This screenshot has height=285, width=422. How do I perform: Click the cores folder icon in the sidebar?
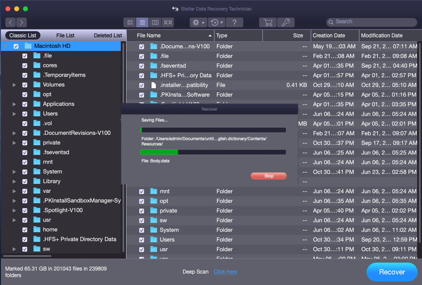click(37, 65)
